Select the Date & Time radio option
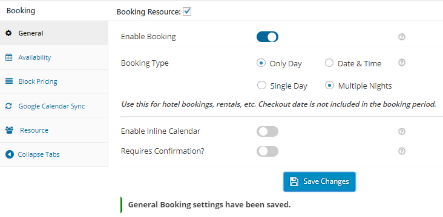The image size is (443, 217). tap(329, 63)
